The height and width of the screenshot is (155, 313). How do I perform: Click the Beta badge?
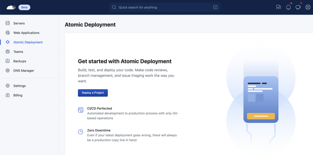[x=24, y=7]
